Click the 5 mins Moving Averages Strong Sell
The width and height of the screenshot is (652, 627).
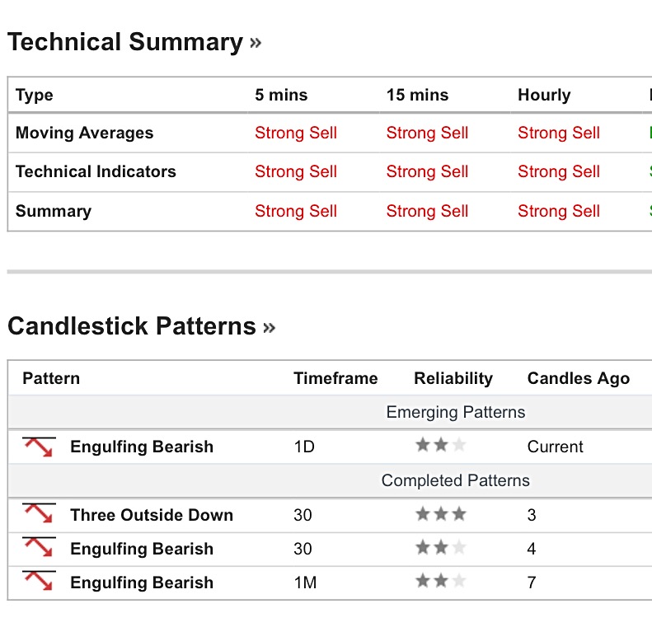pos(296,133)
